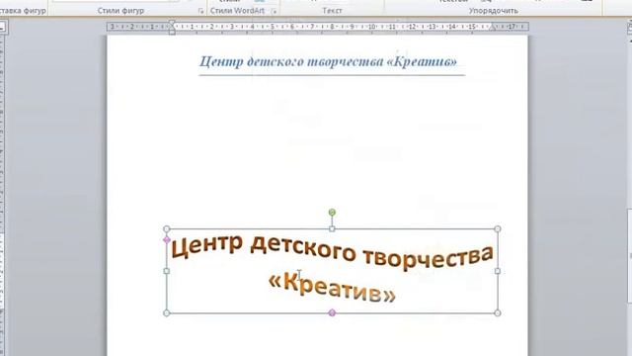Viewport: 632px width, 356px height.
Task: Click the right-middle sizing handle
Action: point(498,271)
